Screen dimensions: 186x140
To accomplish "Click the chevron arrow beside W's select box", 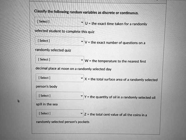I will [x=82, y=60].
